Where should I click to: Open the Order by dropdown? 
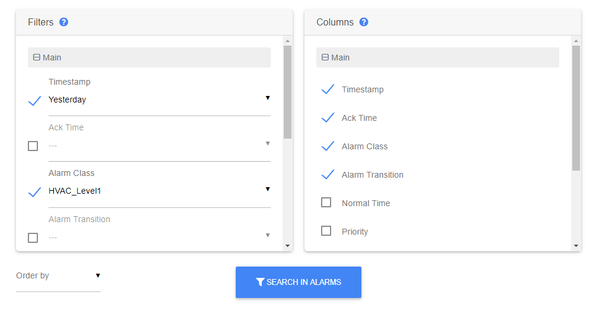(58, 276)
